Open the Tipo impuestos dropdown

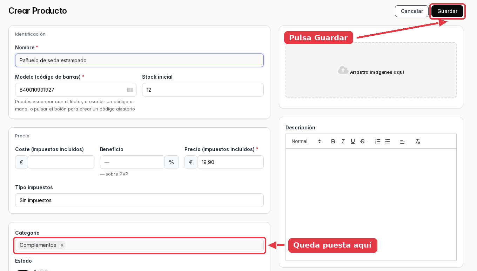coord(139,200)
